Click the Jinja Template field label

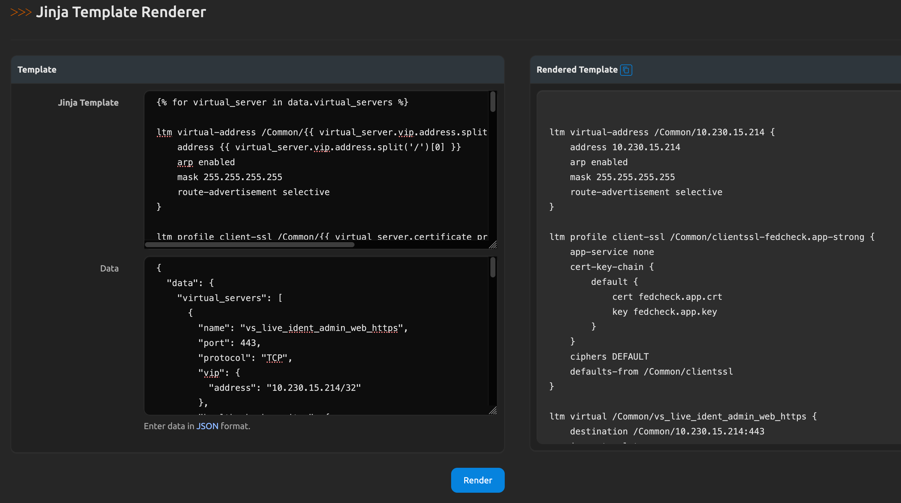point(88,103)
